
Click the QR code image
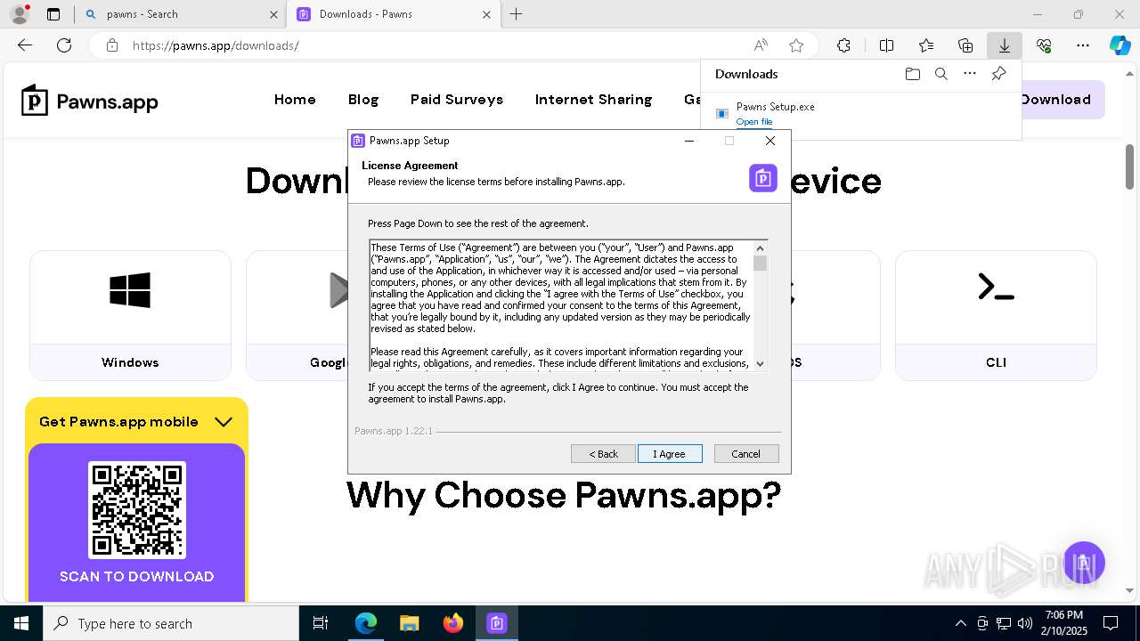click(136, 510)
